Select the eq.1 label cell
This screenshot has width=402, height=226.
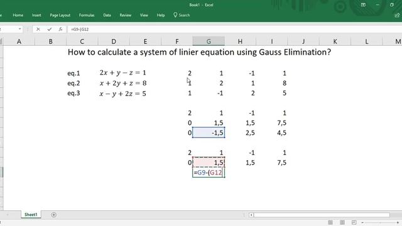74,73
